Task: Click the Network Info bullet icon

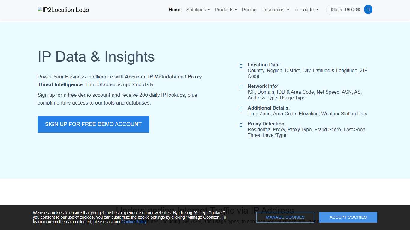Action: click(241, 87)
